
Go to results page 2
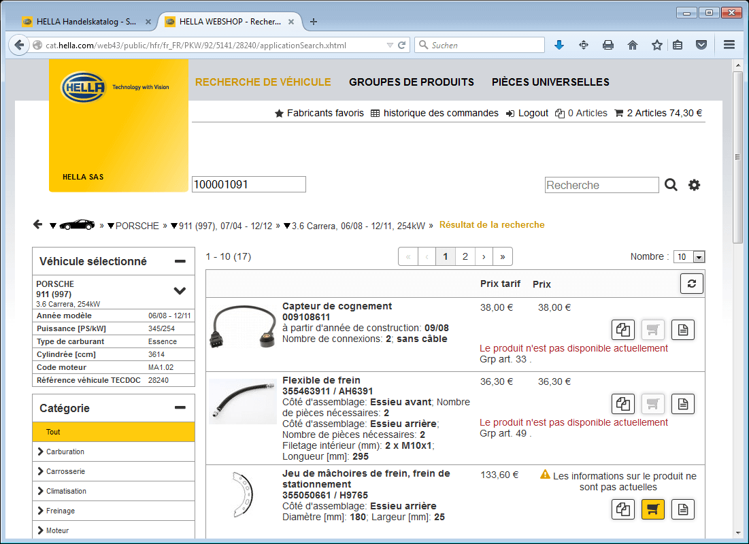point(465,256)
